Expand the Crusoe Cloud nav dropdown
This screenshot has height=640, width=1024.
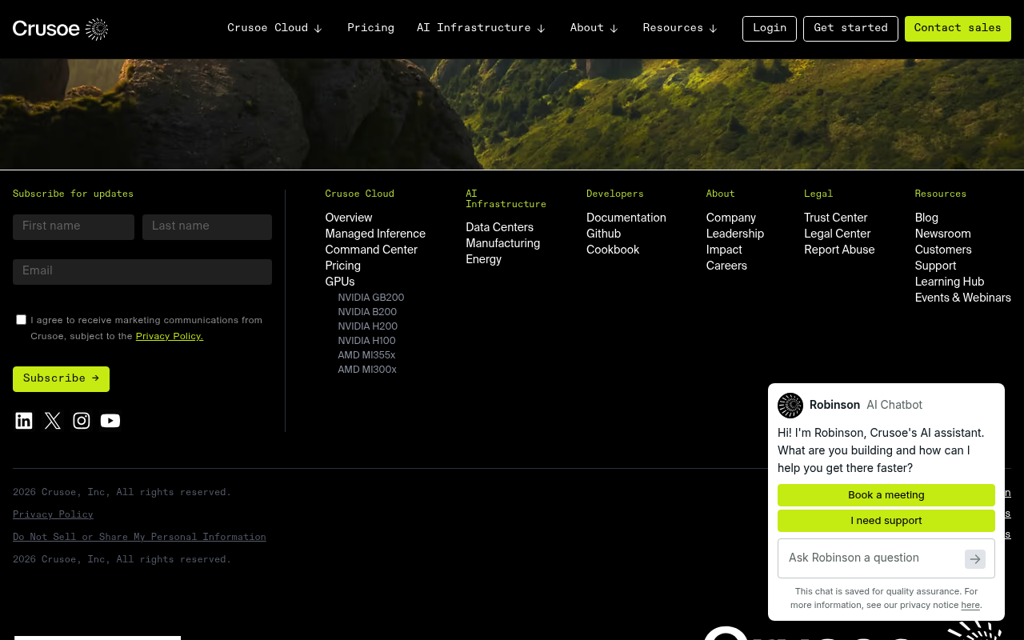point(274,28)
